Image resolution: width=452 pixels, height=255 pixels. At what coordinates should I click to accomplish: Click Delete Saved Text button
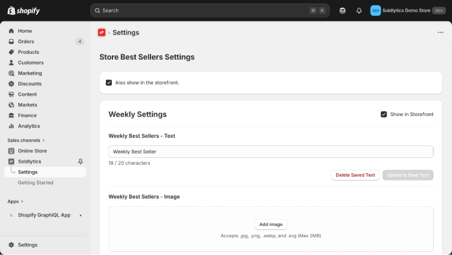355,175
